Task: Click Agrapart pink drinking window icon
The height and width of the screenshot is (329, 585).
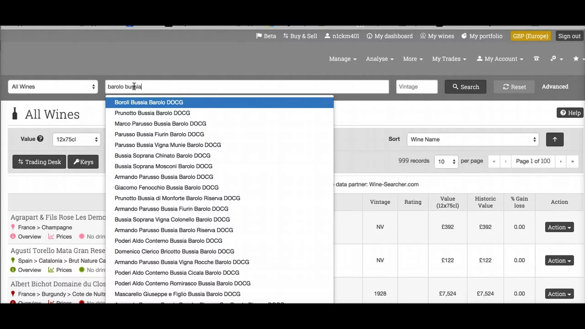Action: (81, 237)
